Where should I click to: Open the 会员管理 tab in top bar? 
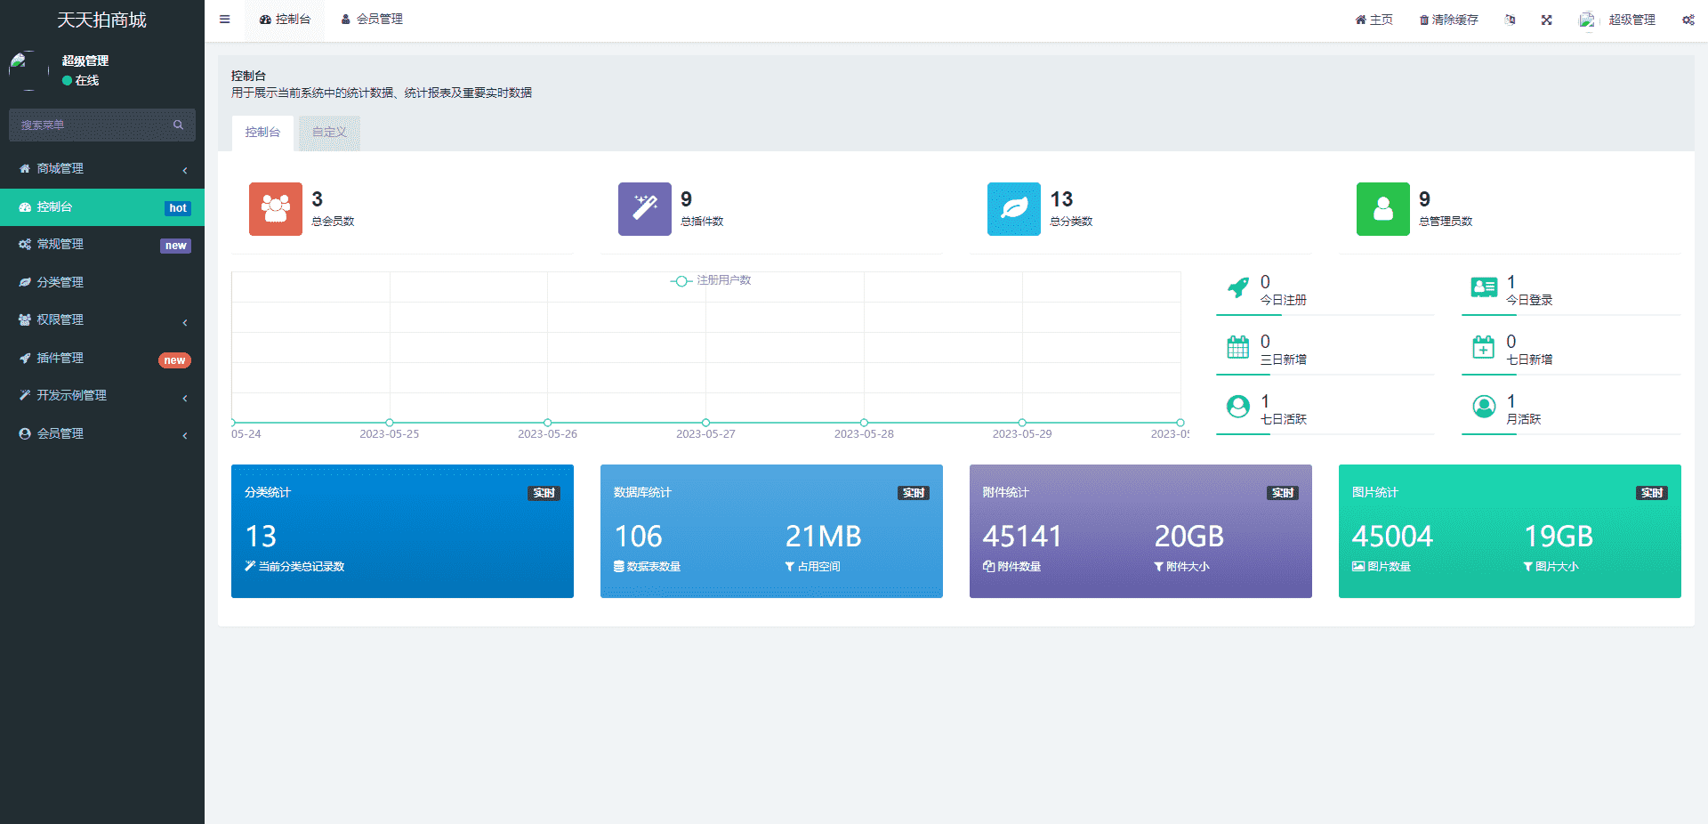pos(372,20)
